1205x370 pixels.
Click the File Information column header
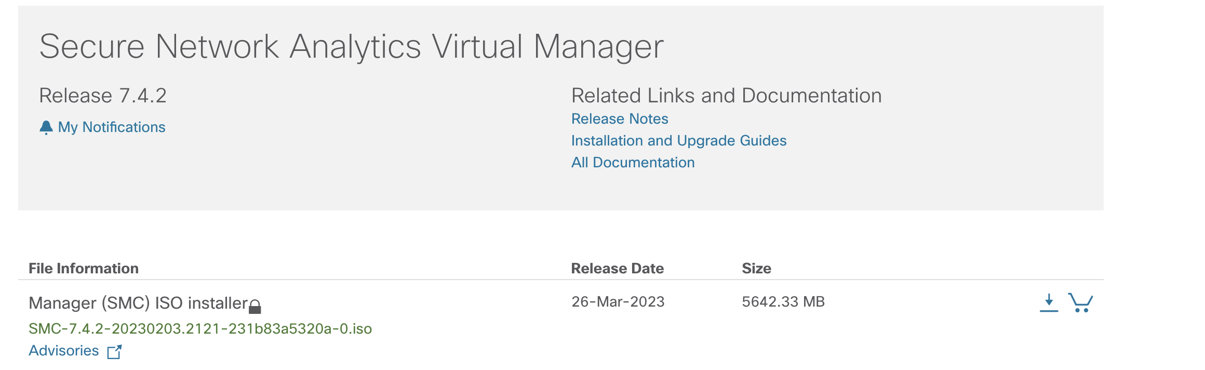tap(84, 269)
